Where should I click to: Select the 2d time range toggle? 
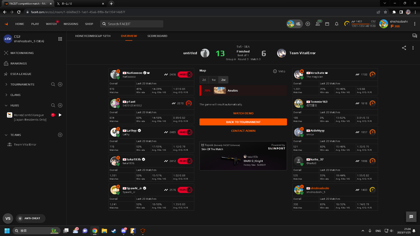[x=204, y=80]
